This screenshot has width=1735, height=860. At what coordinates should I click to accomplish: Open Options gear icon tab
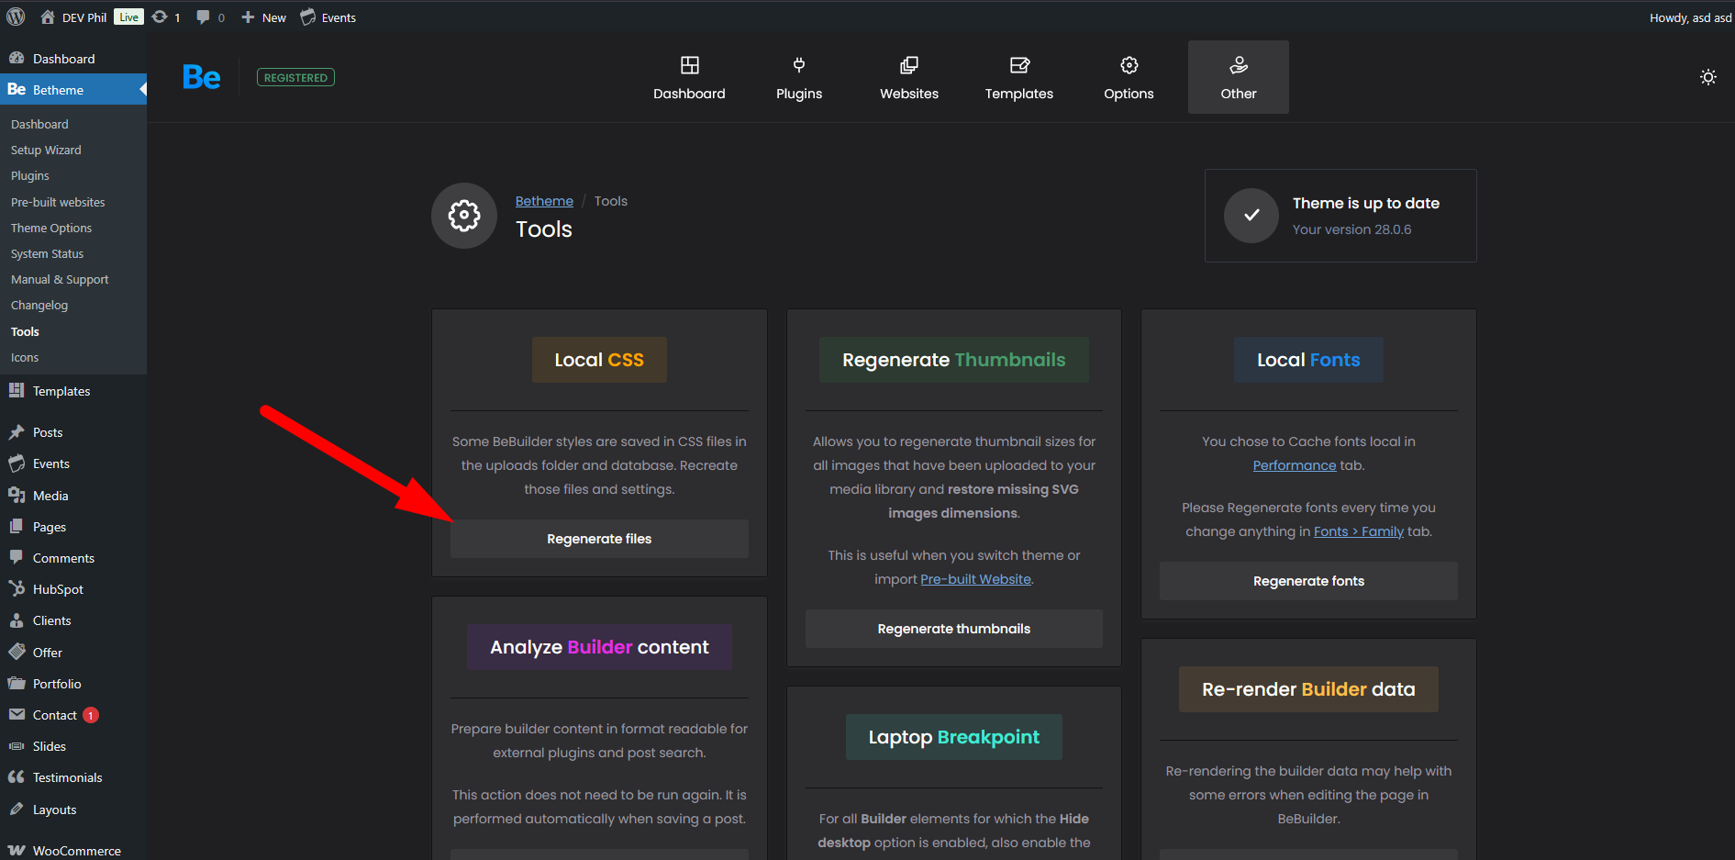(1129, 65)
